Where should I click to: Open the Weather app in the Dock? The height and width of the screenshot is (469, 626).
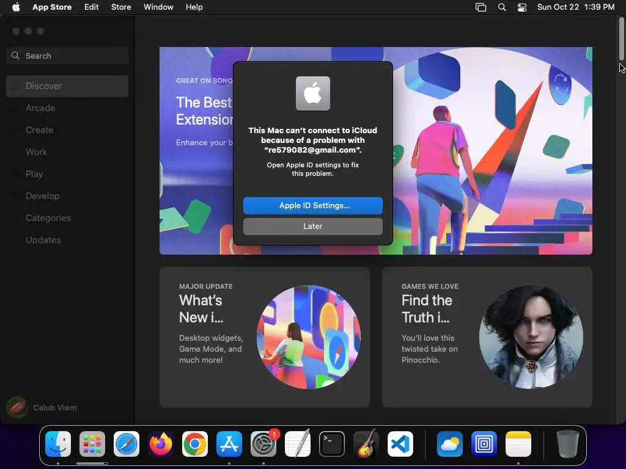[x=449, y=444]
